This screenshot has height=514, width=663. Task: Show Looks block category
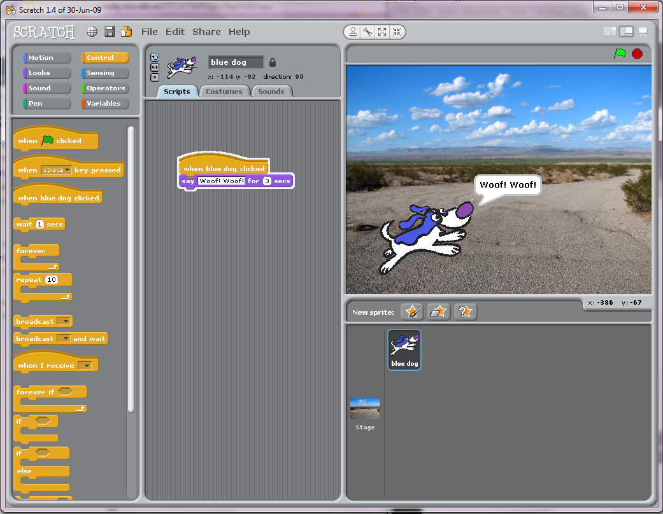[47, 73]
